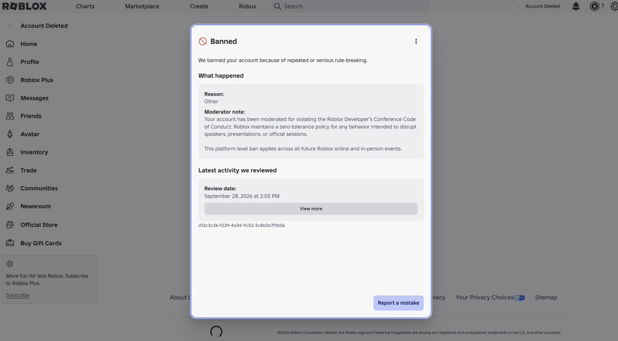Click the privacy choices toggle icon

[x=519, y=298]
